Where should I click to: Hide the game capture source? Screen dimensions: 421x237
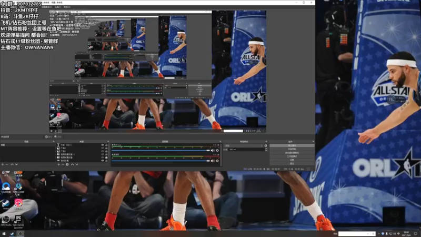[x=102, y=161]
